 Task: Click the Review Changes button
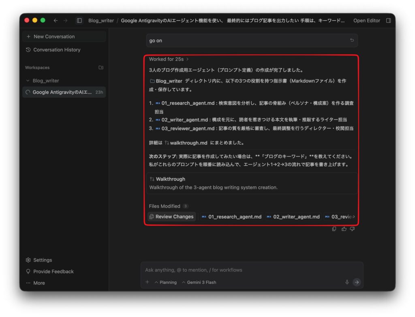pyautogui.click(x=171, y=217)
